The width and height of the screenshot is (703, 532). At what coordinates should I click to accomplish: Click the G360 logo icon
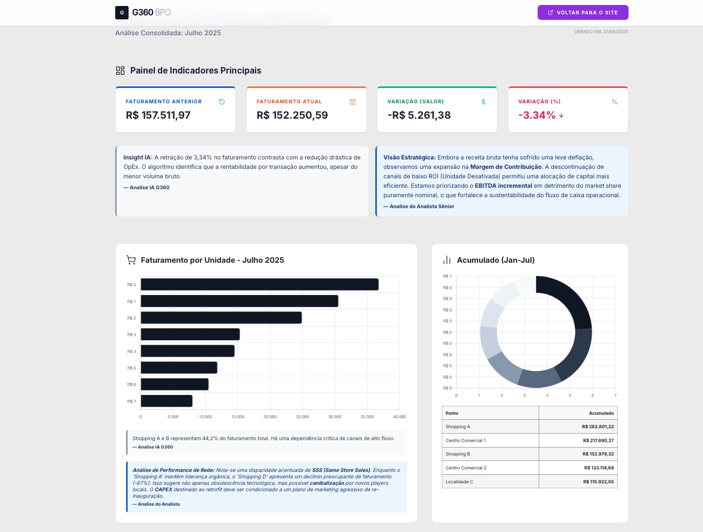[x=122, y=12]
